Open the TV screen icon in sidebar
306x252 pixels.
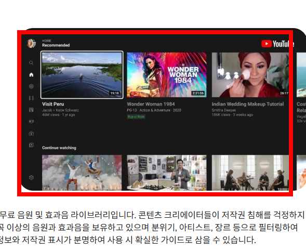(31, 134)
